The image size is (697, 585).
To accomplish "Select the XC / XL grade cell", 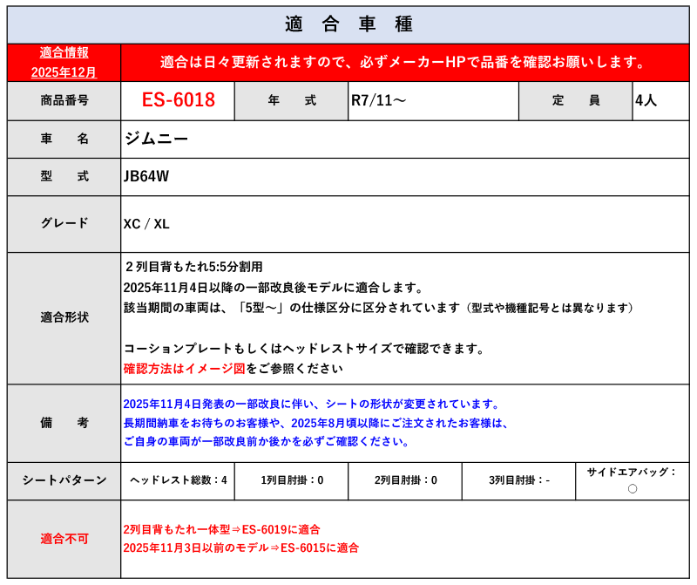I will tap(146, 224).
